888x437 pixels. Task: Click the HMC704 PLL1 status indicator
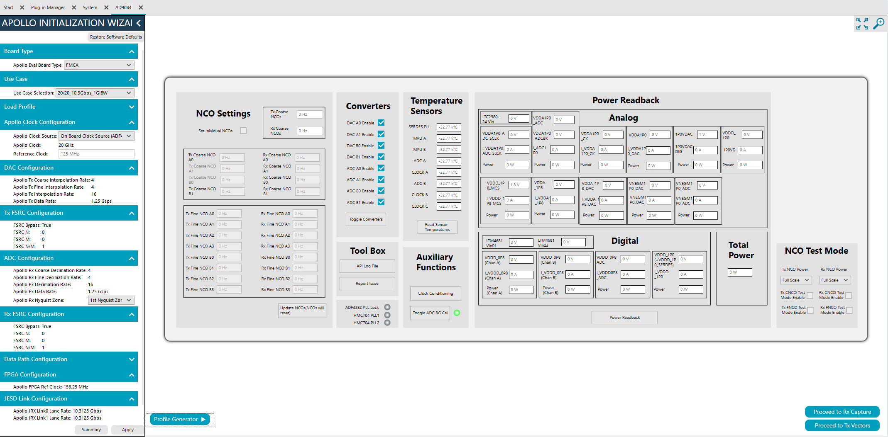point(387,315)
